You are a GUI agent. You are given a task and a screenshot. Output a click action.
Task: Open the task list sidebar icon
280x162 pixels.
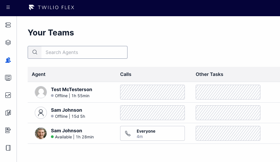coord(8,78)
